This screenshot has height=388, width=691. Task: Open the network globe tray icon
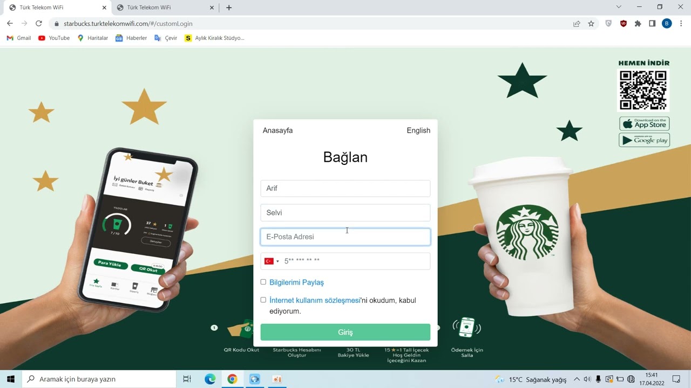(x=631, y=379)
